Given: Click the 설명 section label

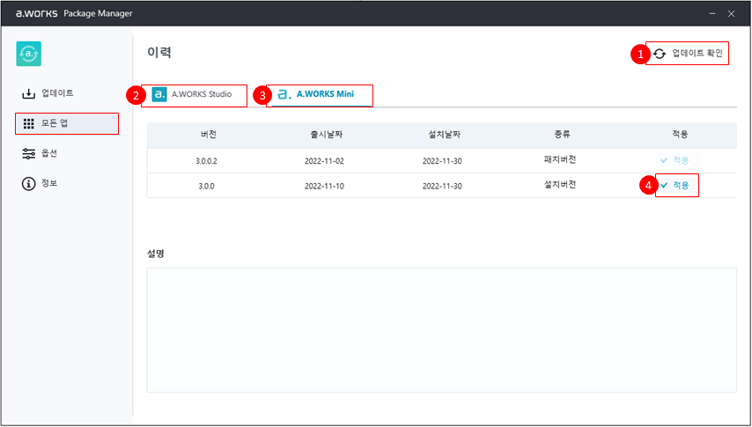Looking at the screenshot, I should (156, 254).
